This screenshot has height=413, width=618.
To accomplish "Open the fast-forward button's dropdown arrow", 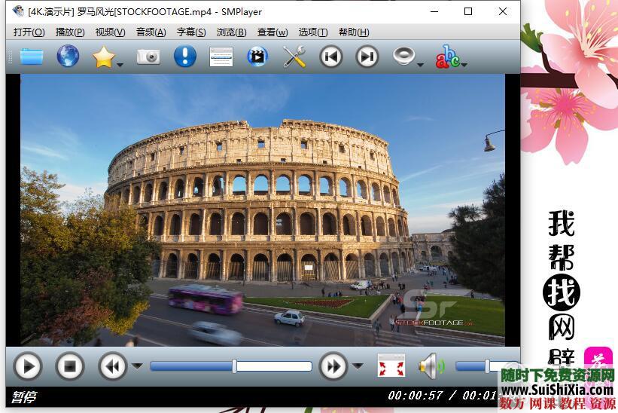I will [x=358, y=366].
